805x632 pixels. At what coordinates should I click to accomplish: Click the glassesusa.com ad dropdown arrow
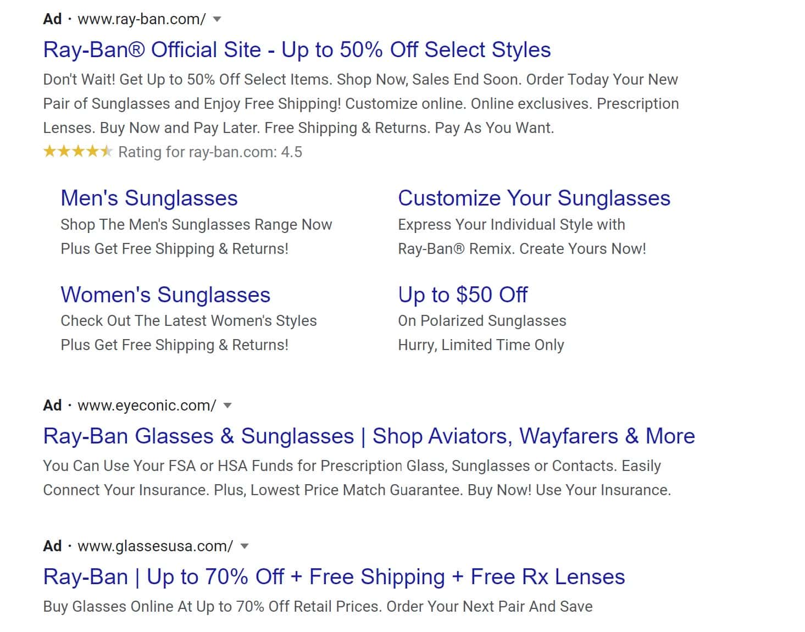click(245, 546)
